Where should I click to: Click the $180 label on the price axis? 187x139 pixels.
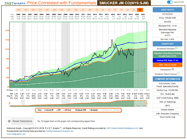click(x=7, y=31)
